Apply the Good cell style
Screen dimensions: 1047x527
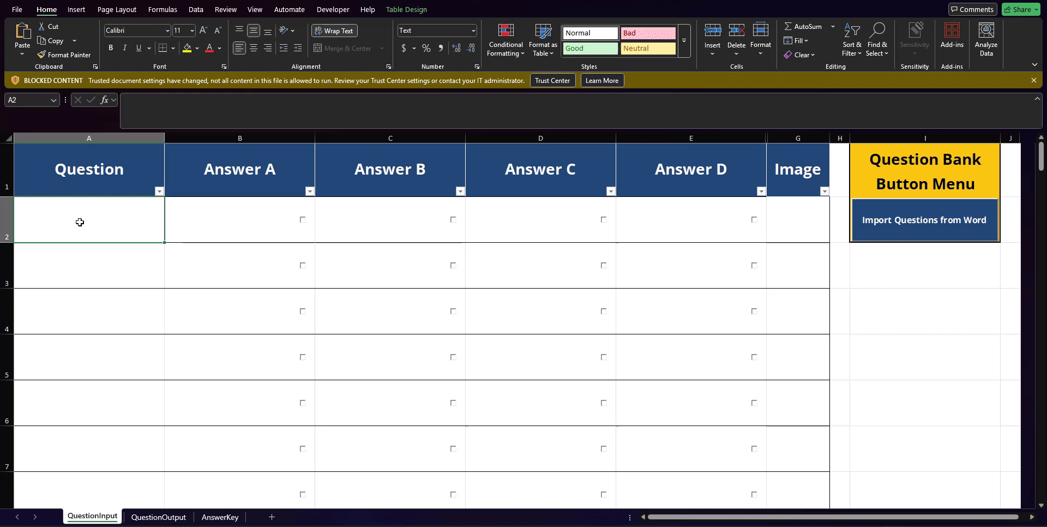(591, 49)
